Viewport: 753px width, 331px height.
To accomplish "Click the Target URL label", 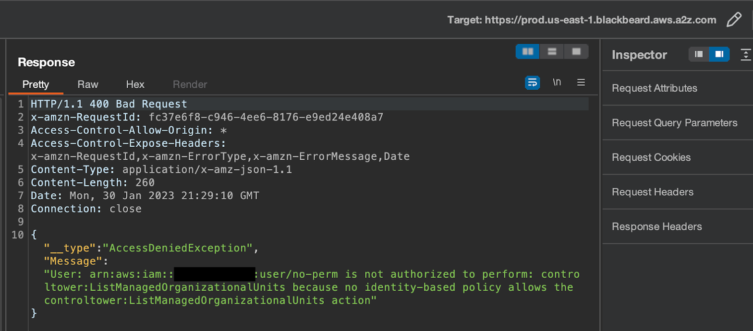I will 582,20.
